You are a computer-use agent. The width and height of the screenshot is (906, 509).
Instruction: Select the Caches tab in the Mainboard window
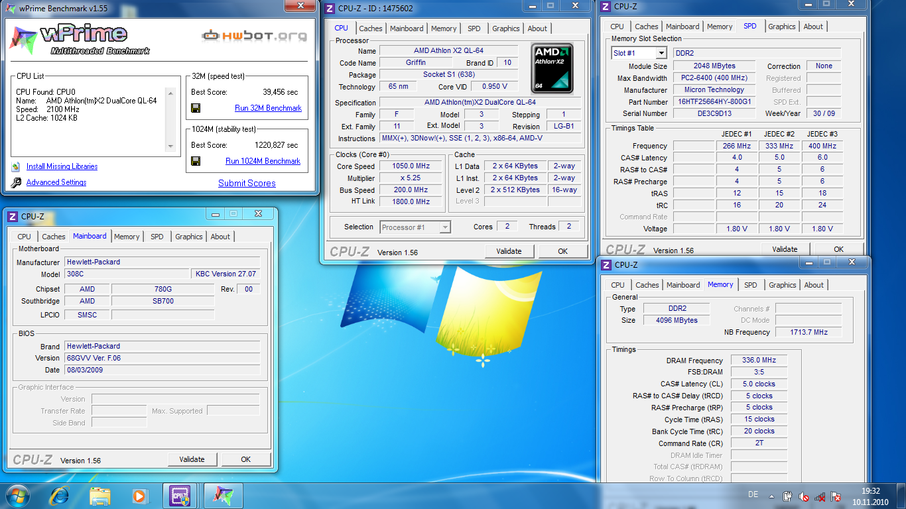pyautogui.click(x=53, y=237)
